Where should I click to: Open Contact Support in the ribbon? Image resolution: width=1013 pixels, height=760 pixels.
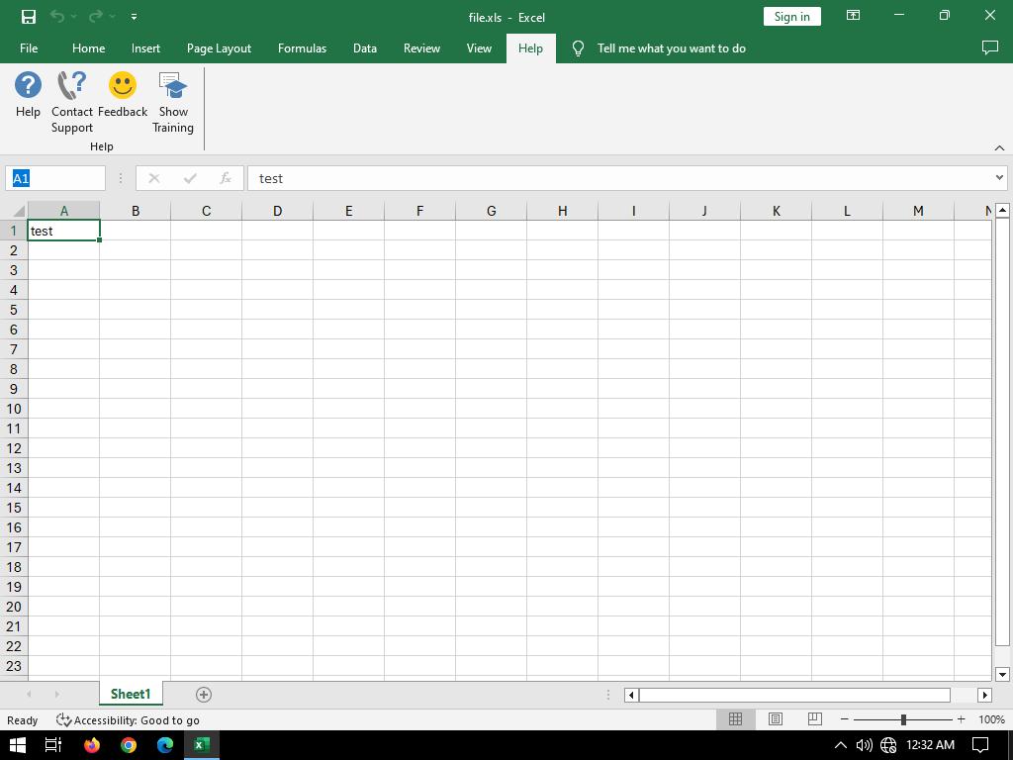coord(72,87)
